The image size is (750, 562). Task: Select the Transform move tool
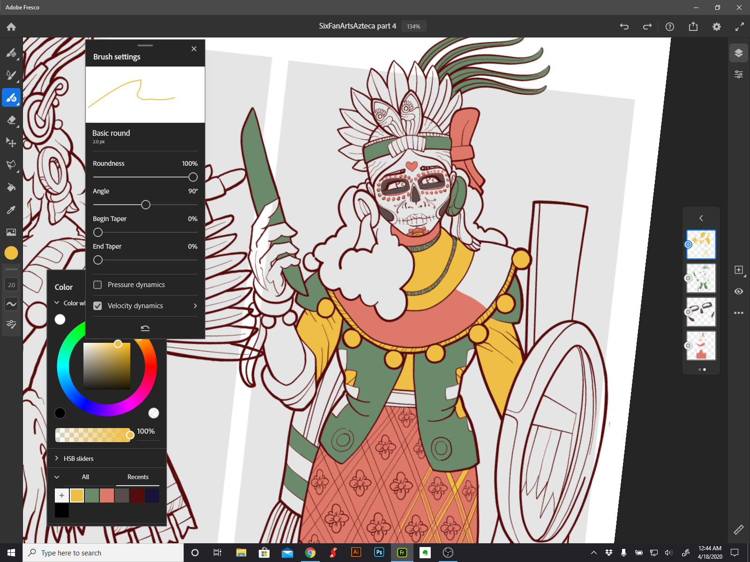[11, 142]
